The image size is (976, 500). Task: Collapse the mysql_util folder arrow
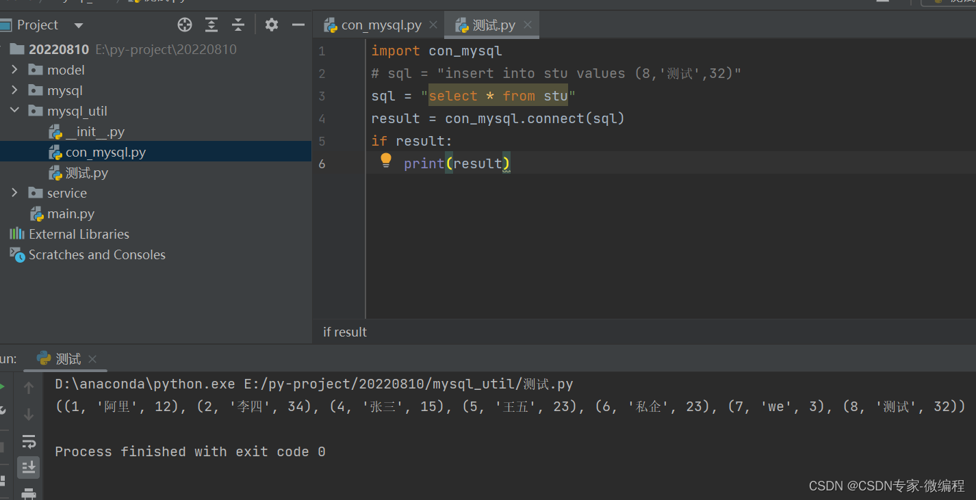click(14, 111)
